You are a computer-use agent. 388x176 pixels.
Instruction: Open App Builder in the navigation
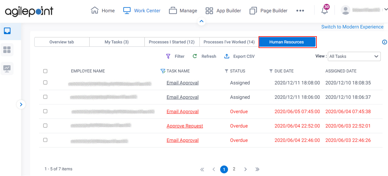point(223,11)
